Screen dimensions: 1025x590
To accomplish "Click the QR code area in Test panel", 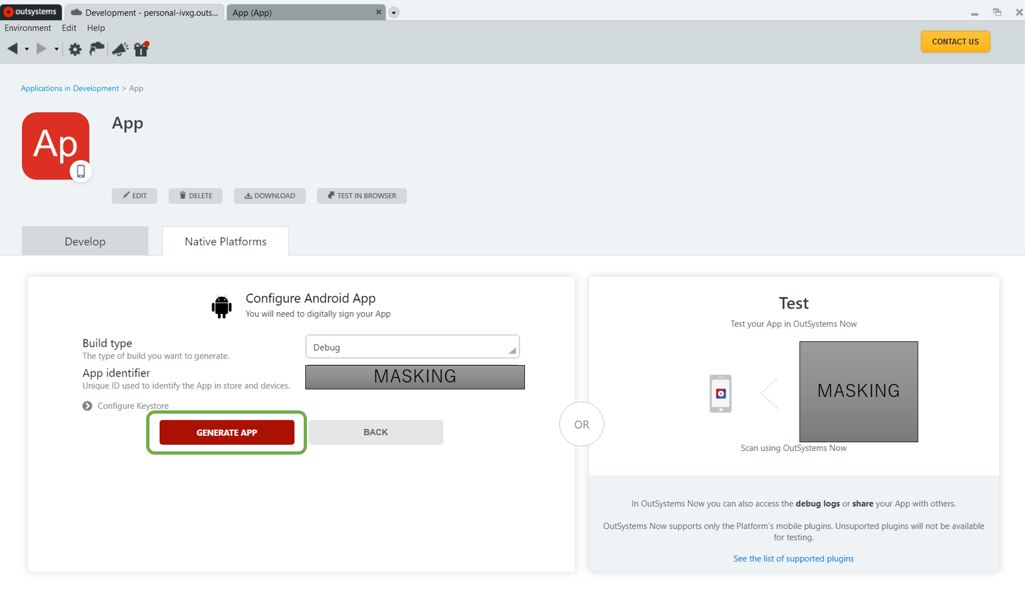I will pyautogui.click(x=858, y=392).
